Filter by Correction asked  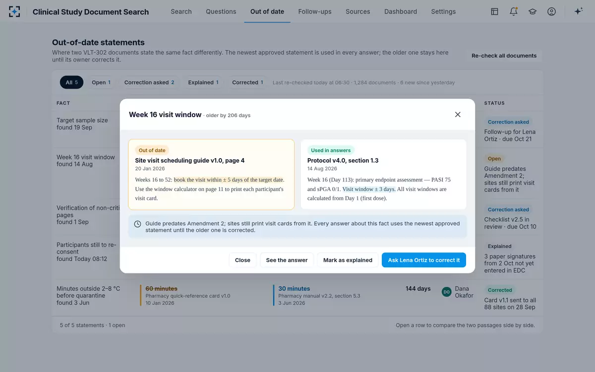[149, 82]
